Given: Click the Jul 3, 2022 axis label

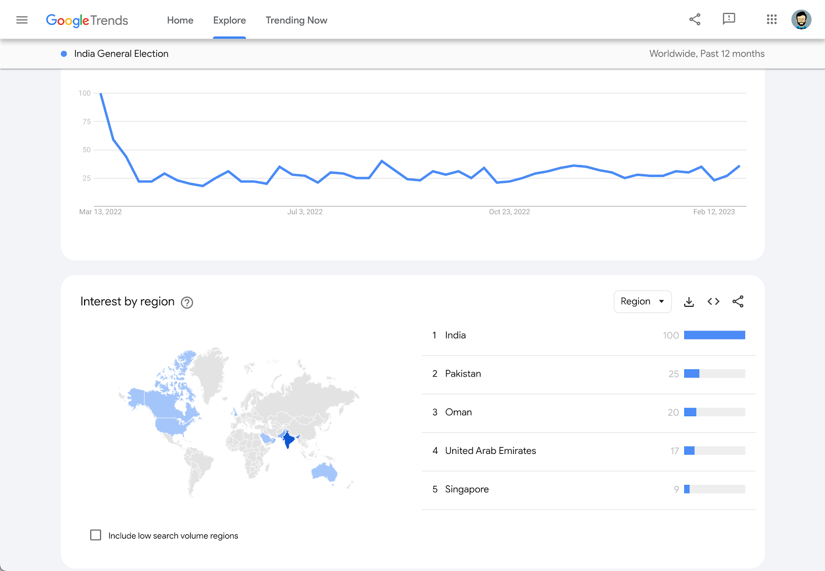Looking at the screenshot, I should point(305,211).
